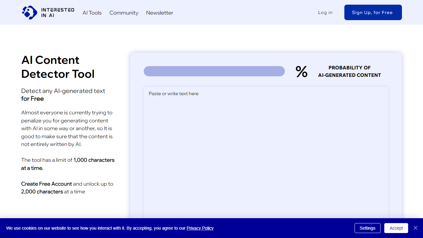Open the Privacy Policy link
This screenshot has height=238, width=423.
coord(200,228)
